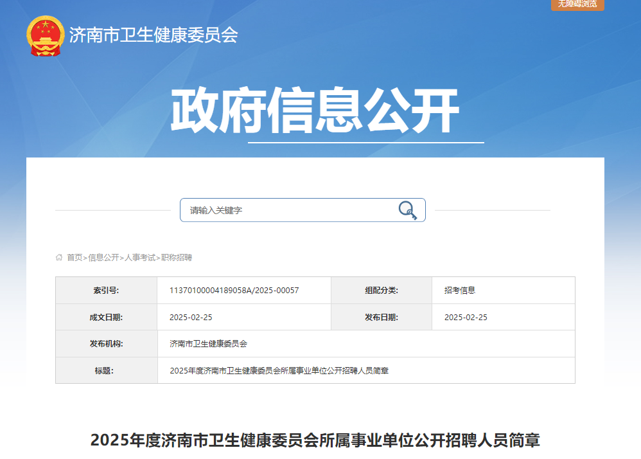
Task: Go to 首页 via breadcrumb
Action: point(75,258)
